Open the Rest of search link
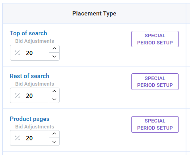This screenshot has width=190, height=155. tap(29, 76)
